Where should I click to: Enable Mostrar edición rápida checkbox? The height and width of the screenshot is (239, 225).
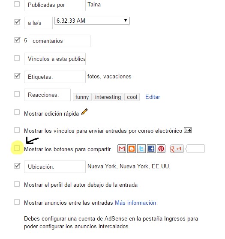pos(17,112)
